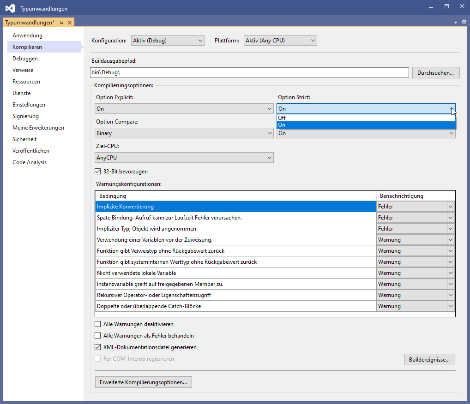Open the tab settings gear icon
This screenshot has height=404, width=470.
[464, 22]
